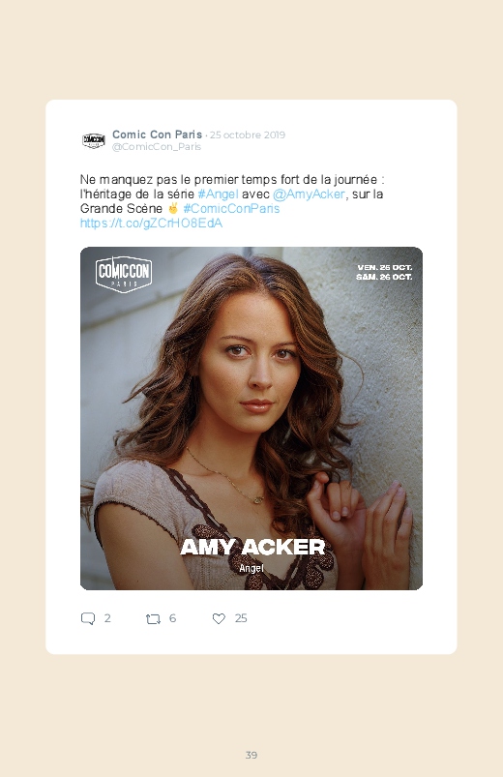Screen dimensions: 503x777
Task: Open the #Angel hashtag
Action: 218,194
